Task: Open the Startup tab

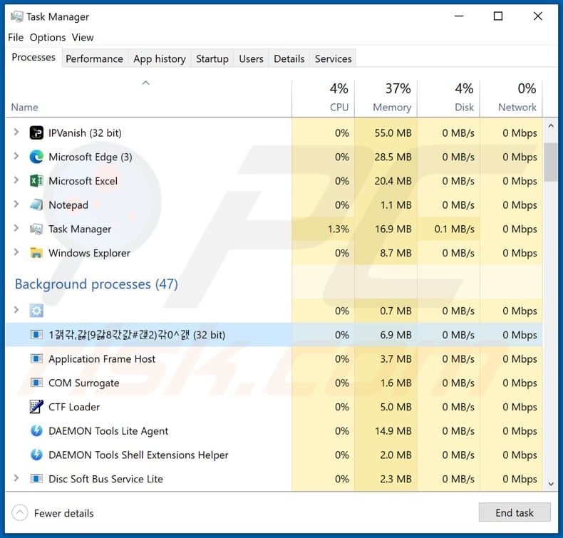Action: pos(212,59)
